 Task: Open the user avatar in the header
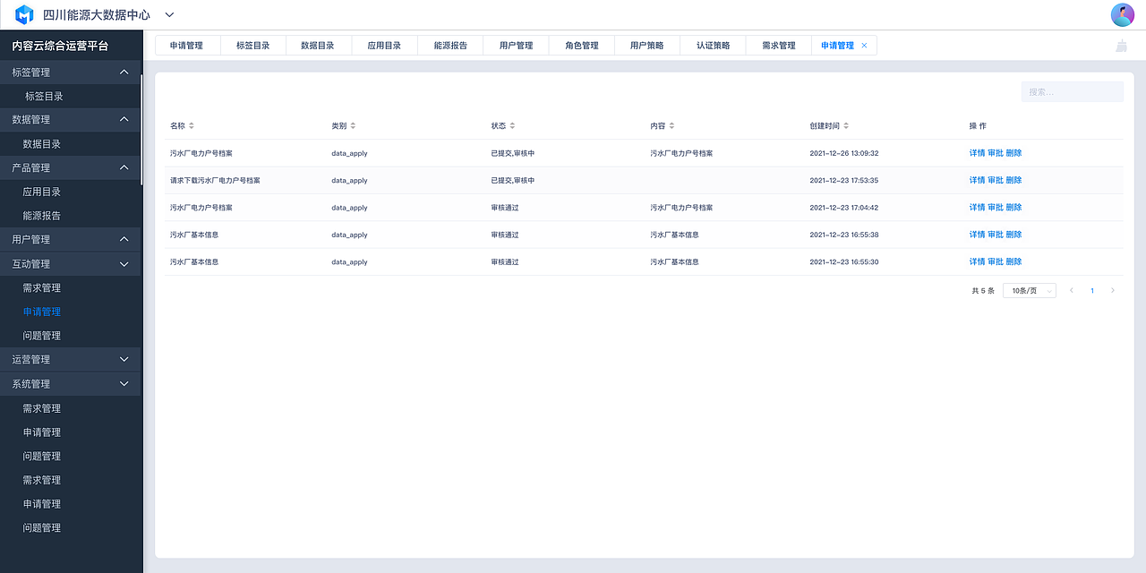coord(1121,14)
